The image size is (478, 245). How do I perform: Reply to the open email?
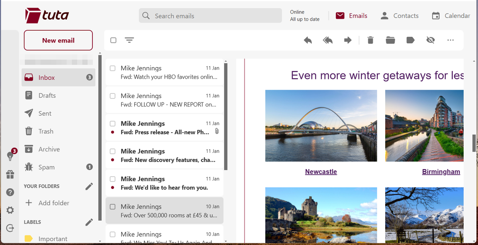click(x=308, y=40)
